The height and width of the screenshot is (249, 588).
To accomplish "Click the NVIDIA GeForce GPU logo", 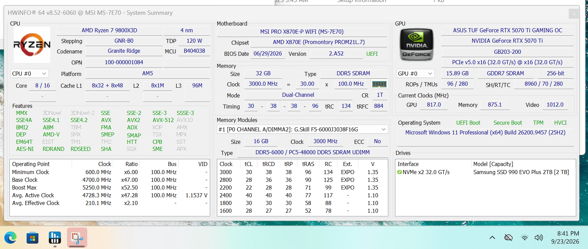I will [417, 45].
